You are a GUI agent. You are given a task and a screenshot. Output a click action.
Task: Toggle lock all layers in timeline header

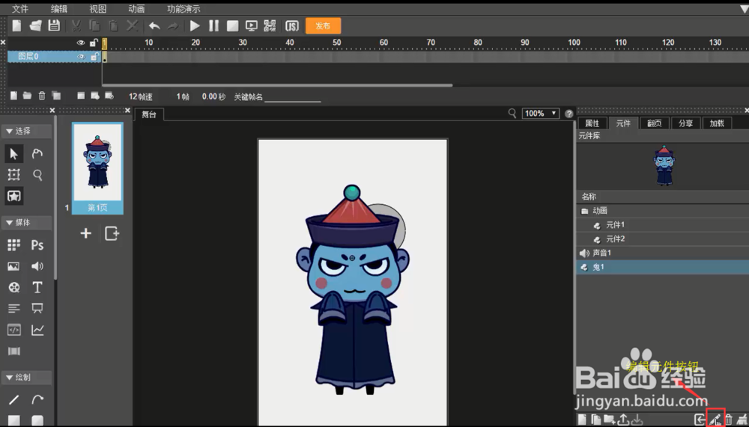coord(94,43)
